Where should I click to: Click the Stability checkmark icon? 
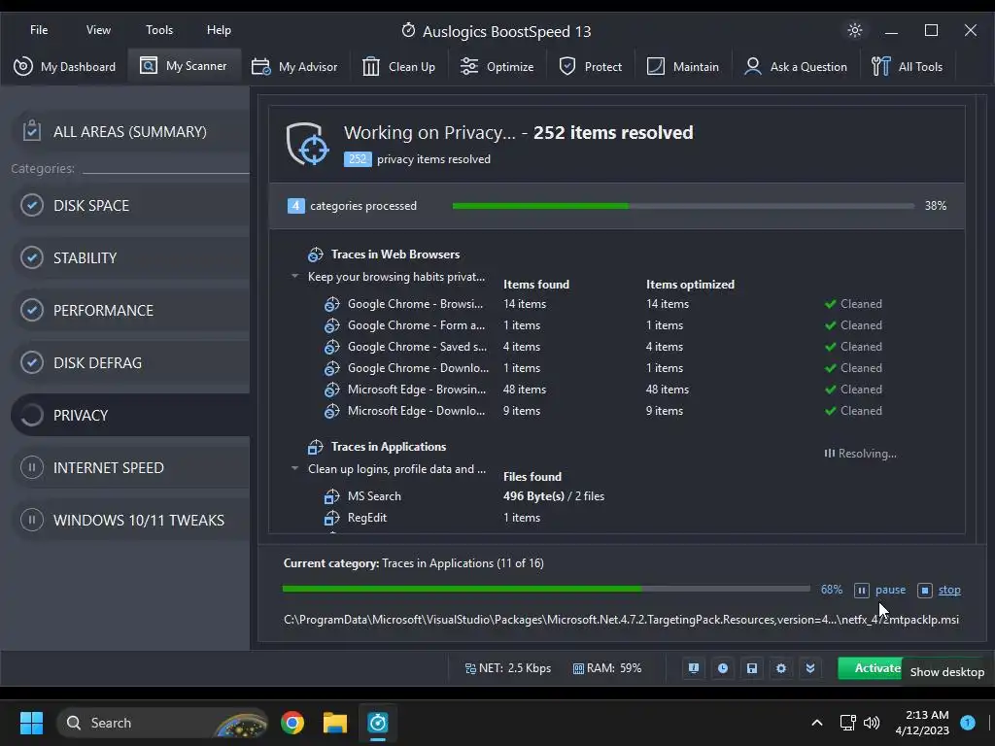32,257
